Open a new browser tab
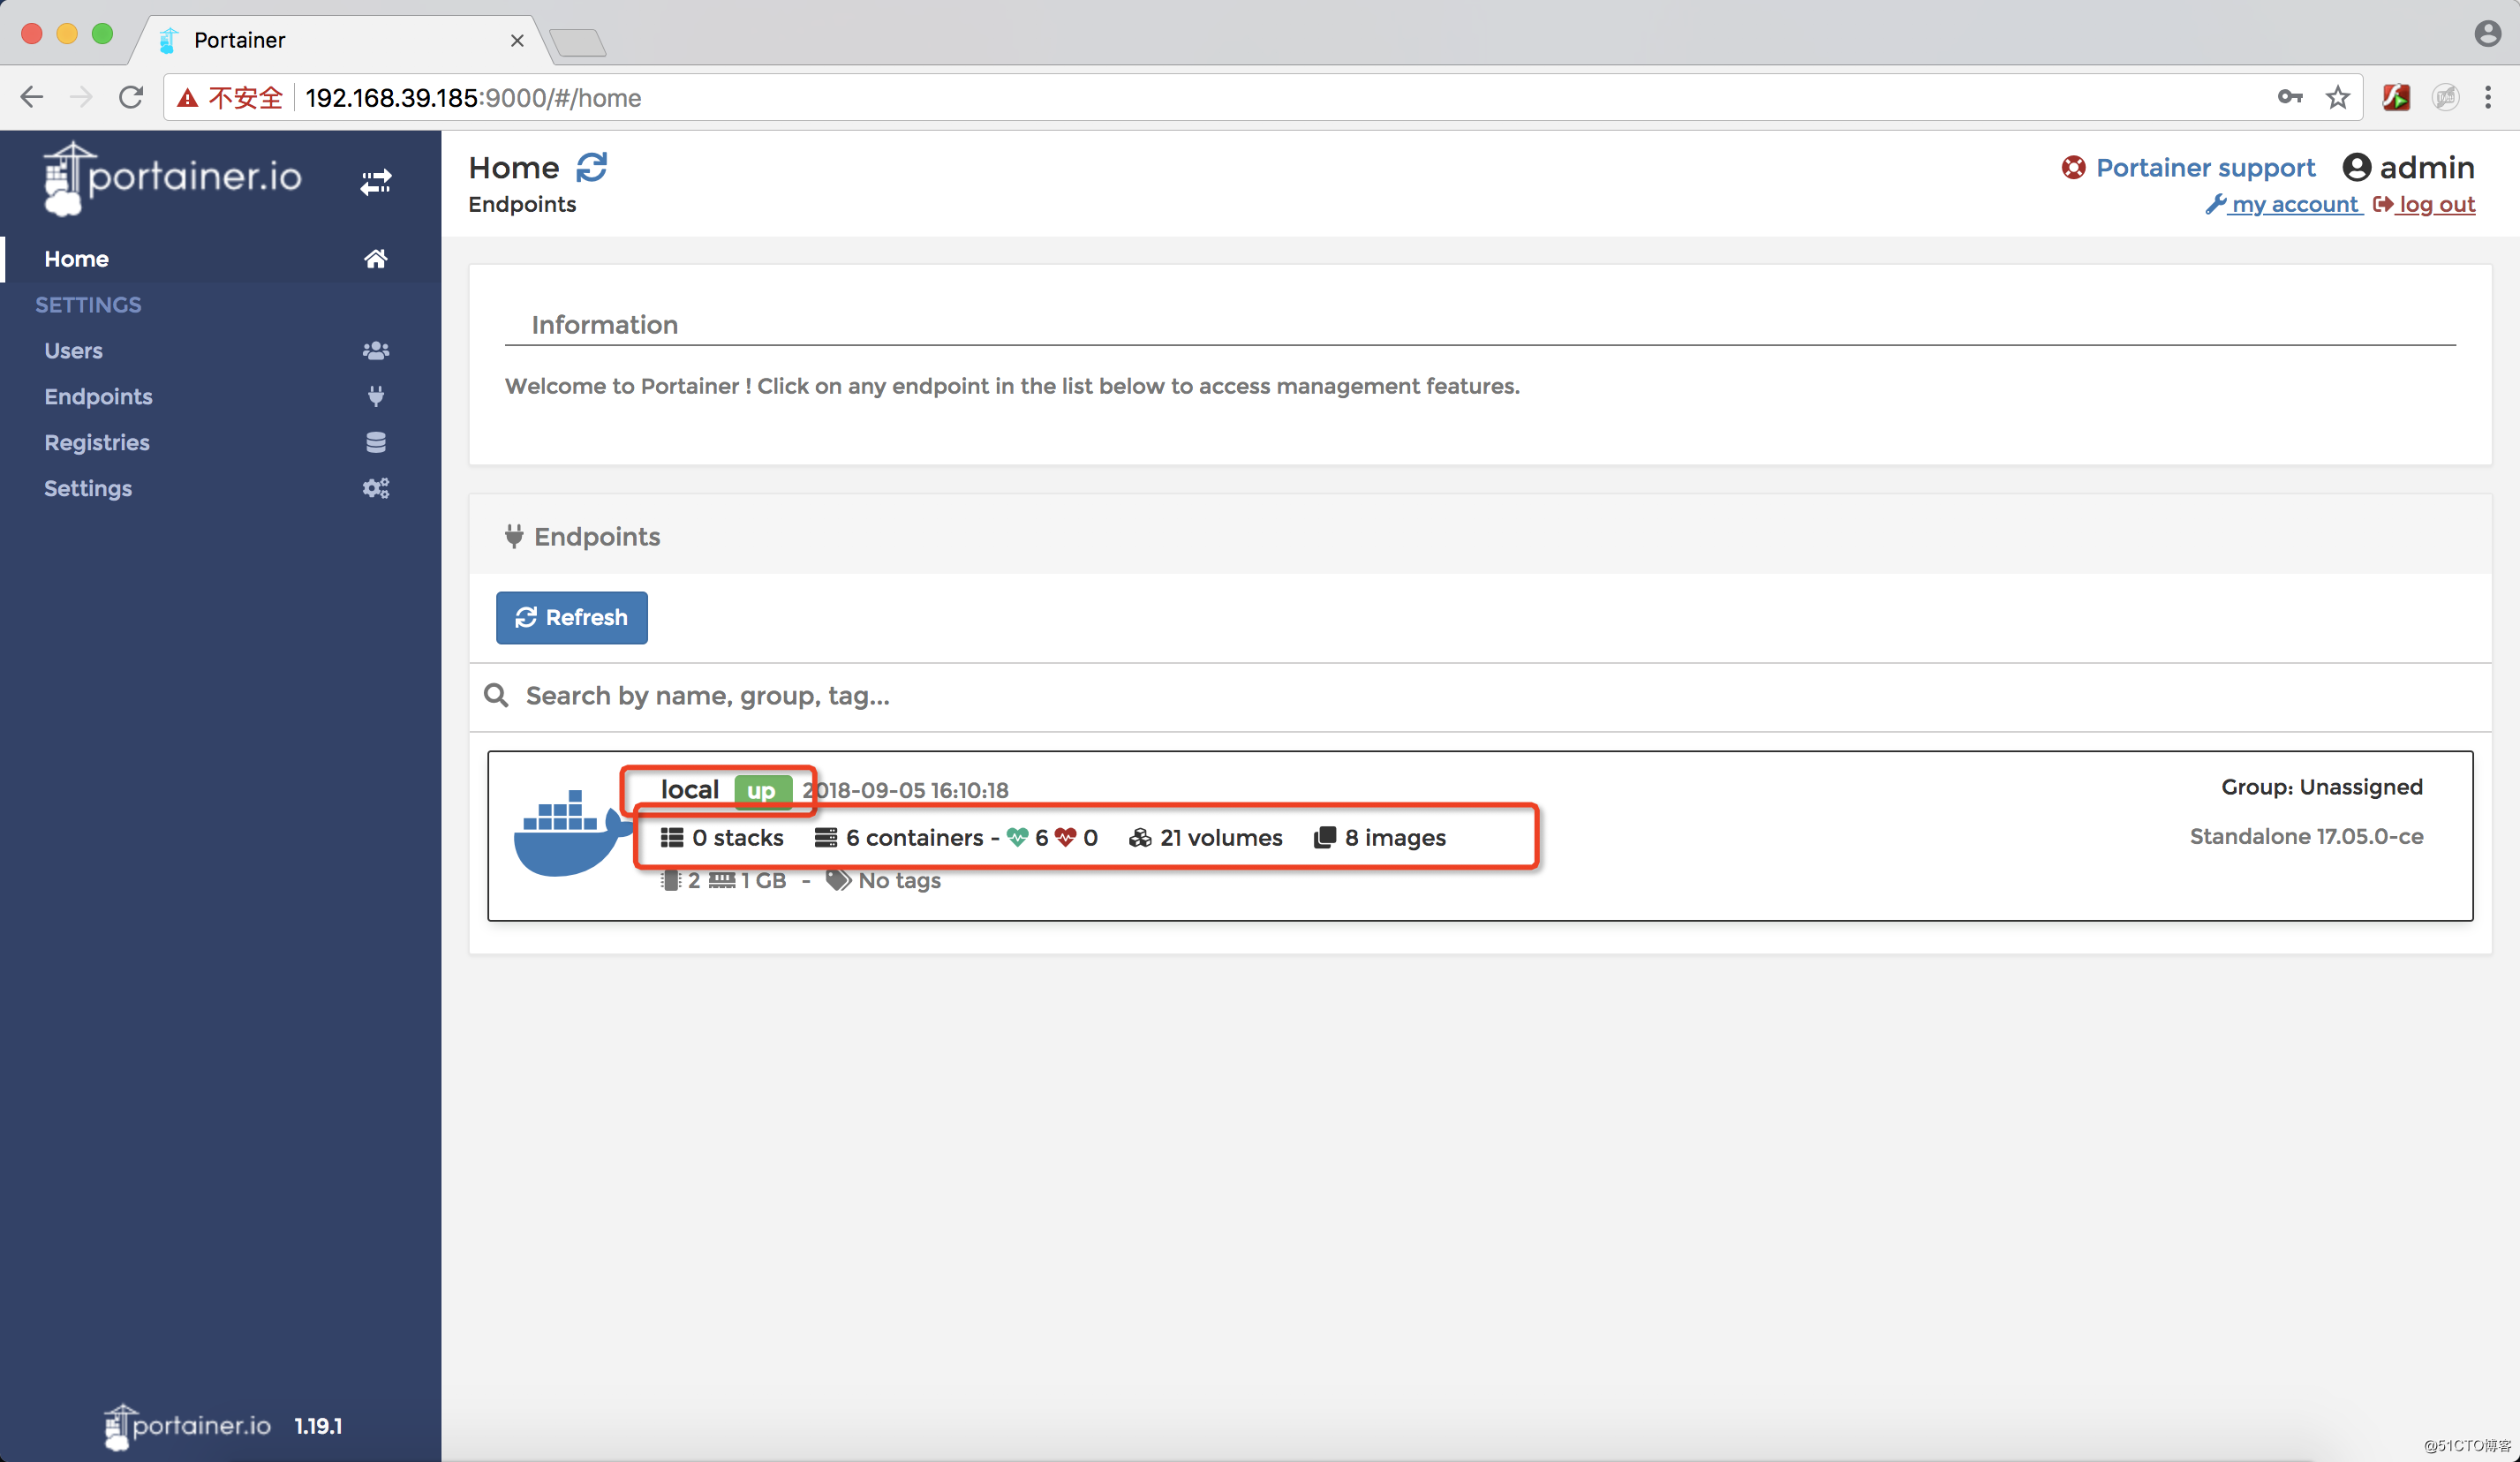 click(578, 42)
